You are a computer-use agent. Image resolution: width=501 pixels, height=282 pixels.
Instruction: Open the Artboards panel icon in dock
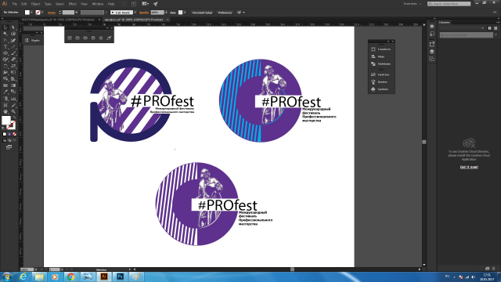432,59
